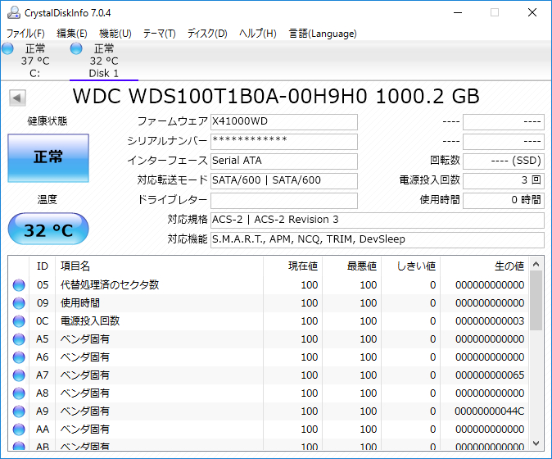Click the CrystalDiskInfo app icon in title bar
The image size is (552, 459).
[11, 12]
